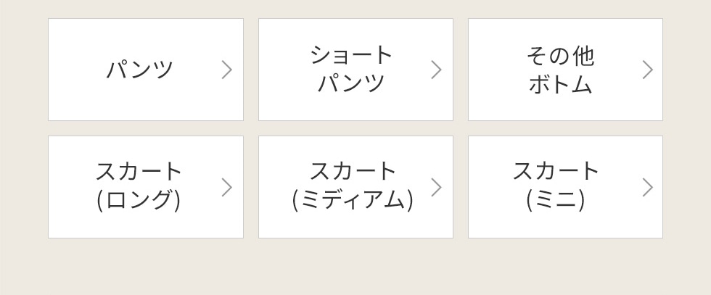Click the パンツ text label
The image size is (711, 295).
point(140,70)
